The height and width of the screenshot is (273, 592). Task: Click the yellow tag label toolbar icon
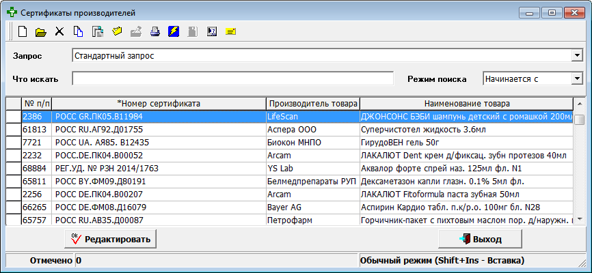(x=231, y=31)
